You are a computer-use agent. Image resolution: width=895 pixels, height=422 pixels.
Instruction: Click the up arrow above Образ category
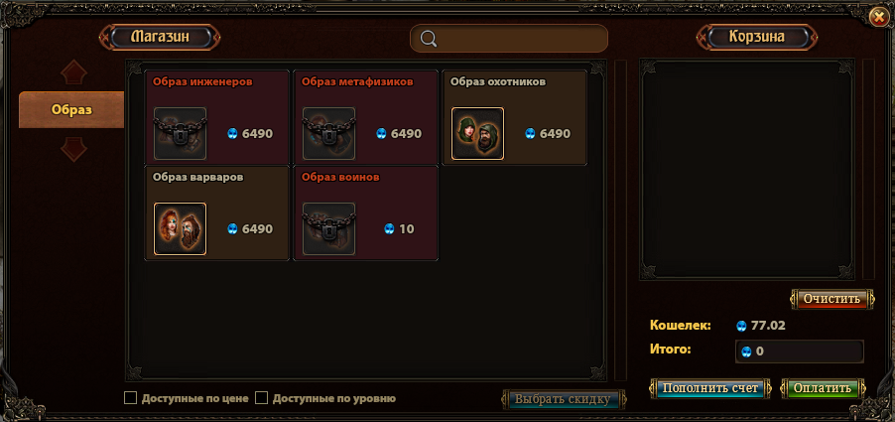73,71
